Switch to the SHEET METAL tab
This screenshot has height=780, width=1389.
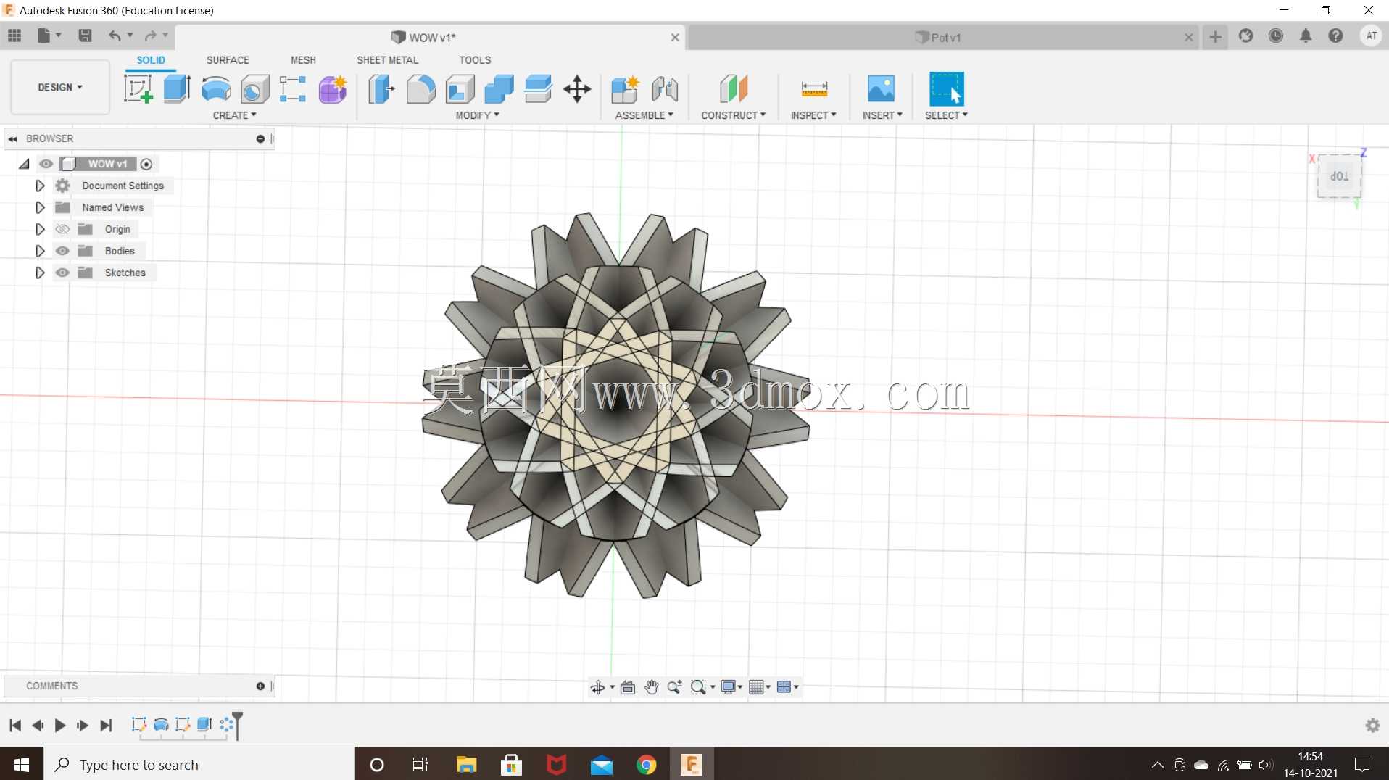coord(387,60)
